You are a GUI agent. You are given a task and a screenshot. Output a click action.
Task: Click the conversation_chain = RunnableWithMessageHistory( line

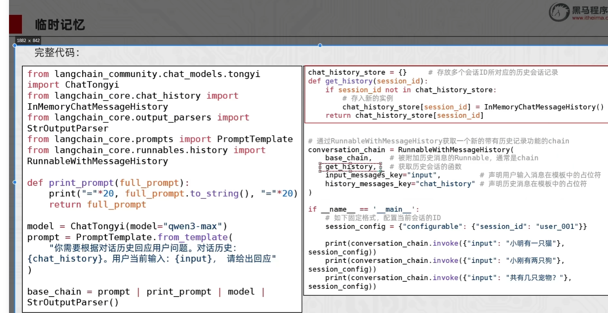(x=411, y=150)
